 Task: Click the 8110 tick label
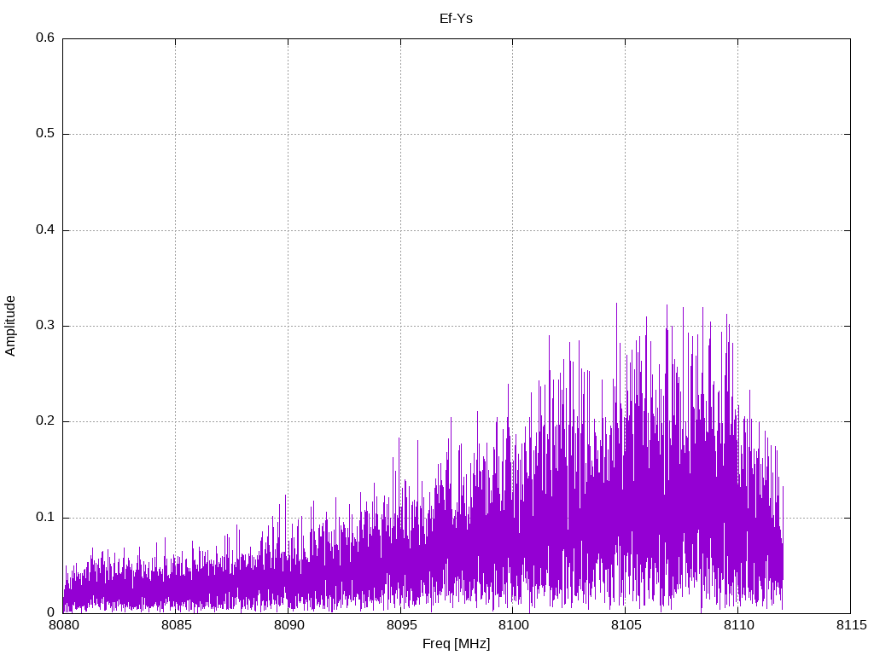738,625
